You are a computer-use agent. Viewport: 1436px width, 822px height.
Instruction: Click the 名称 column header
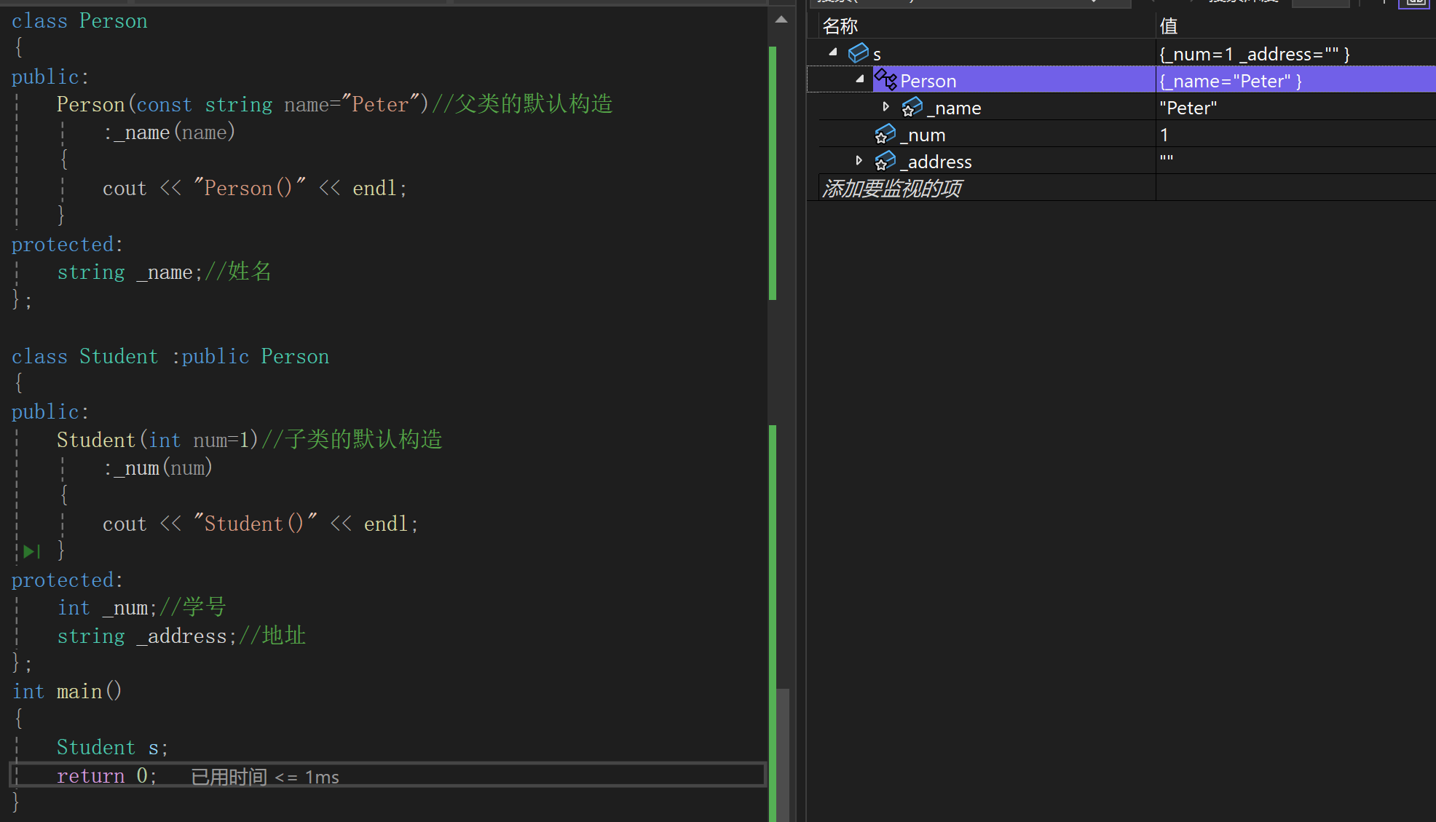tap(840, 26)
